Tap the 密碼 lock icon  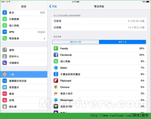[x=5, y=100]
